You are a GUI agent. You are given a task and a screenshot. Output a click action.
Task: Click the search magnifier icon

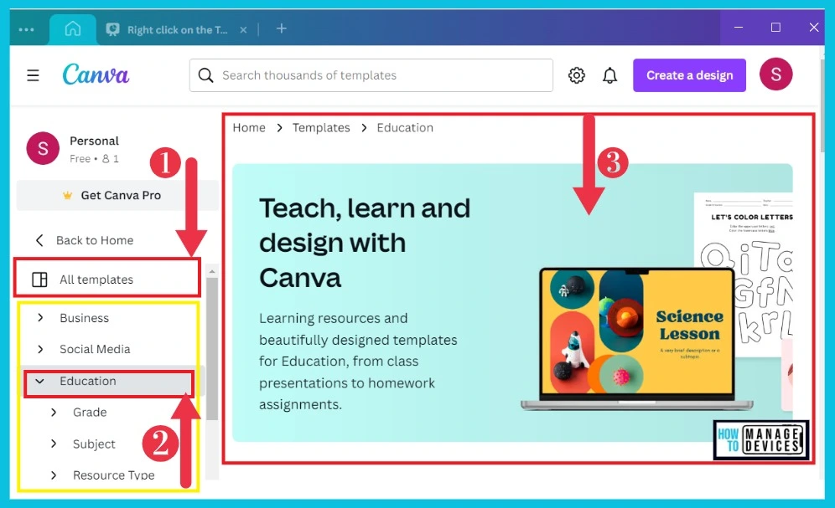click(x=205, y=75)
